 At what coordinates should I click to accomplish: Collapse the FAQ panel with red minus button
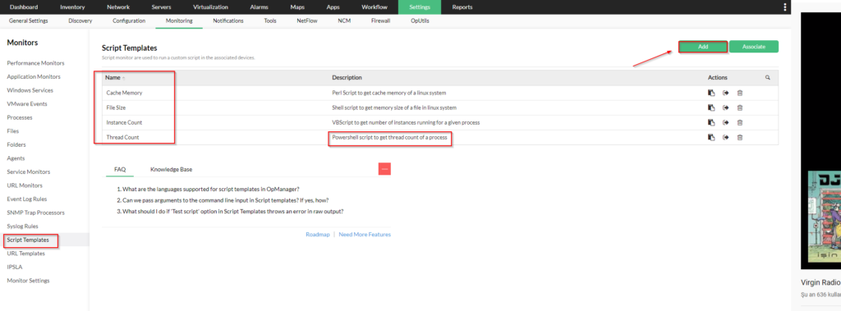click(384, 169)
